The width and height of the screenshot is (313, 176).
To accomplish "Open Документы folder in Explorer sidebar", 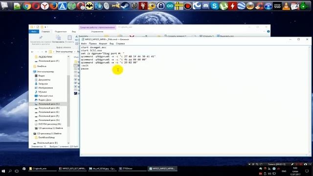I will tap(45, 80).
